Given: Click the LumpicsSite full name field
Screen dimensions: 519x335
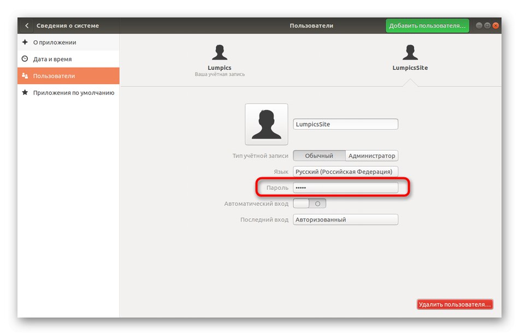Looking at the screenshot, I should (346, 124).
